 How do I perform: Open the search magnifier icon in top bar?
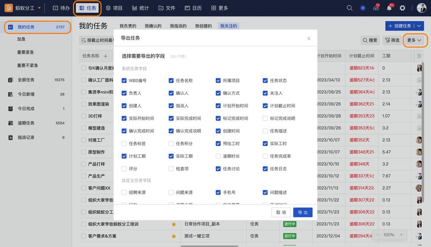(350, 8)
